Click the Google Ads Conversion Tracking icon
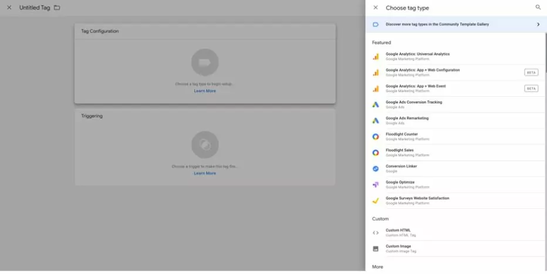547x274 pixels. tap(376, 104)
